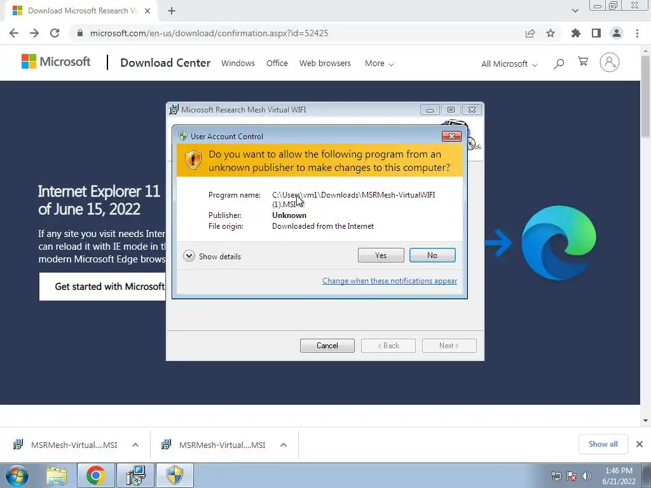Open Action Center flag tray icon
Screen dimensions: 651x488
(572, 476)
